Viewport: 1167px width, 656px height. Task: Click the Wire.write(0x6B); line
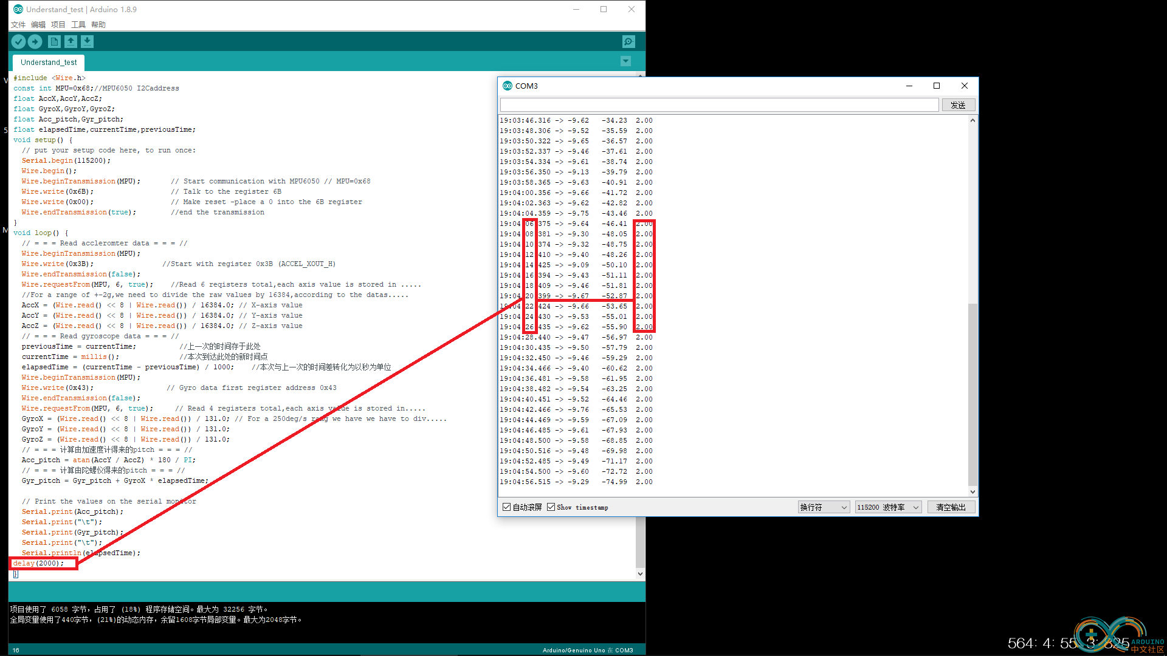[x=58, y=191]
